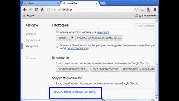Close the Яндекс tab

58,3
